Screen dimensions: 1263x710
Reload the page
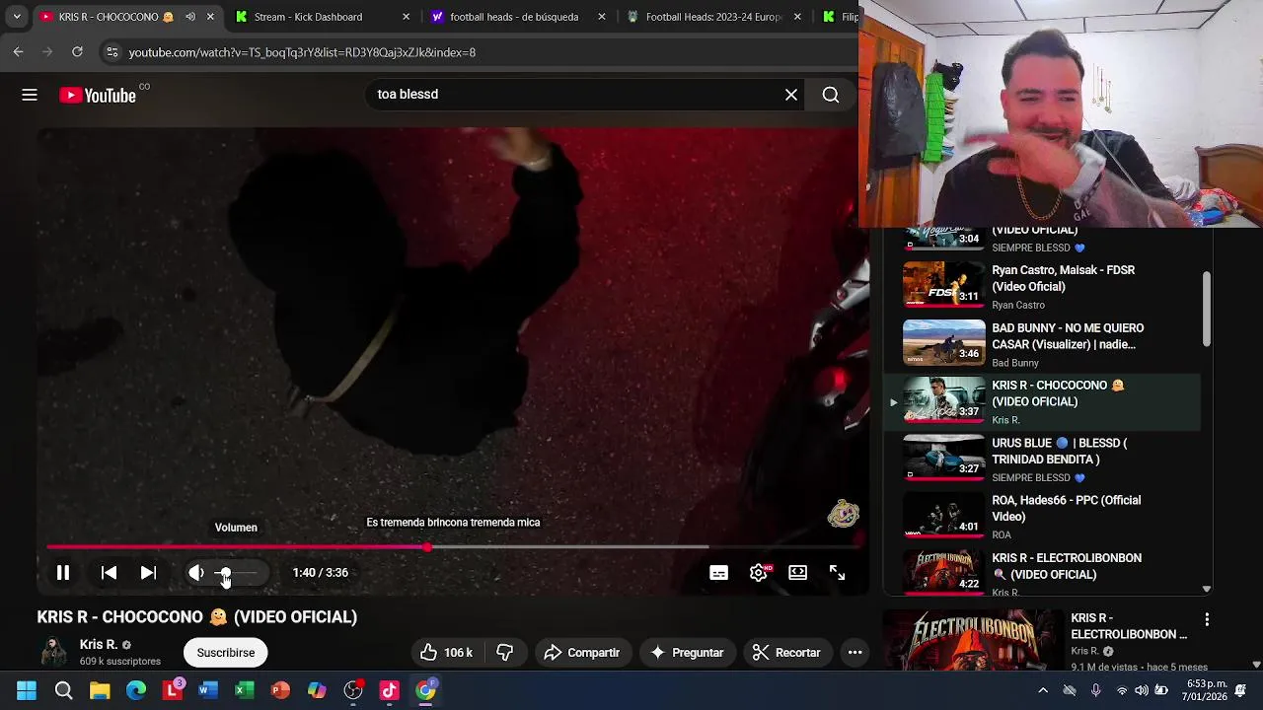[77, 51]
